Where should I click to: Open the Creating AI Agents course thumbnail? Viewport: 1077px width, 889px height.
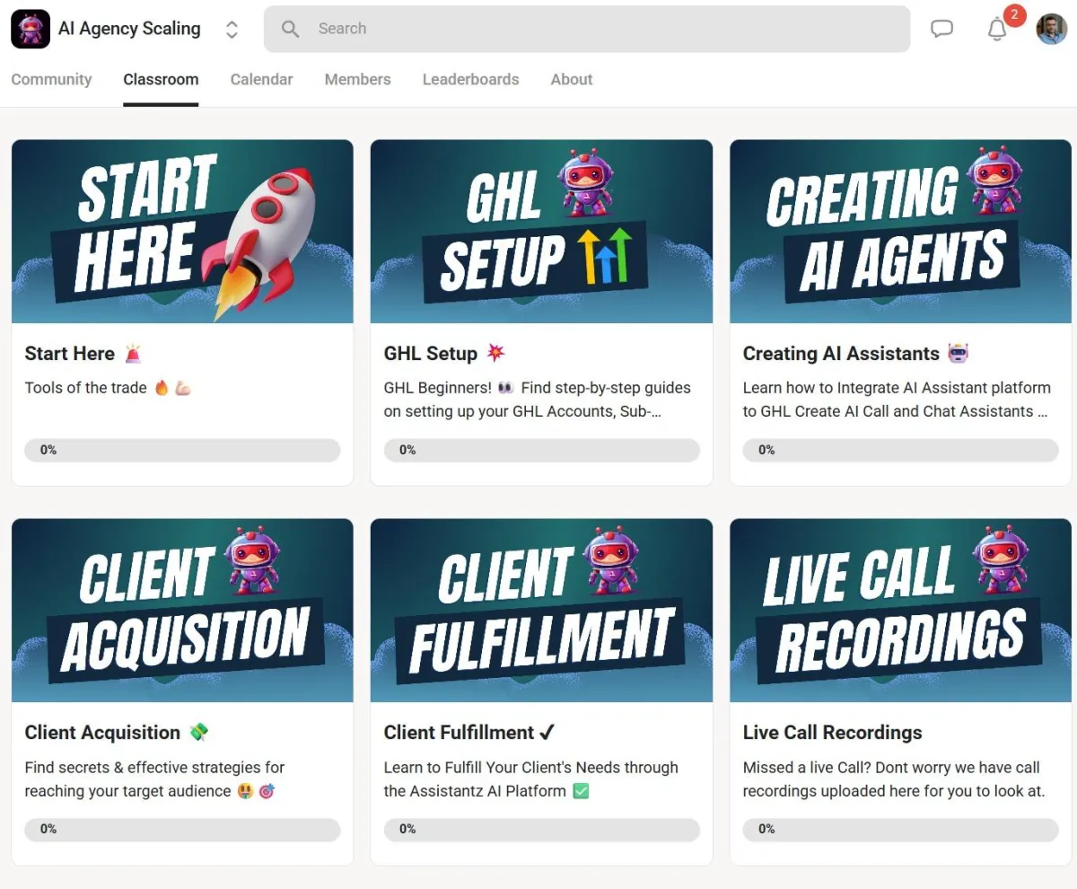(x=900, y=231)
